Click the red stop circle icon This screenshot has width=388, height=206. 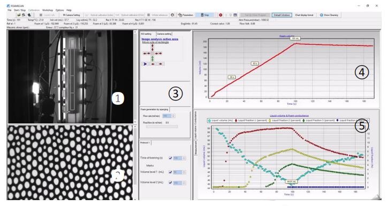point(220,15)
